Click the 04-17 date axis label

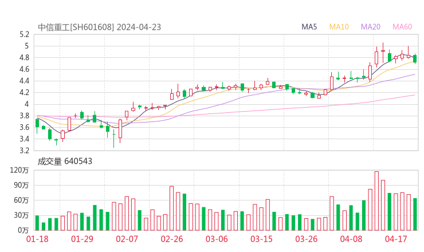coord(396,239)
